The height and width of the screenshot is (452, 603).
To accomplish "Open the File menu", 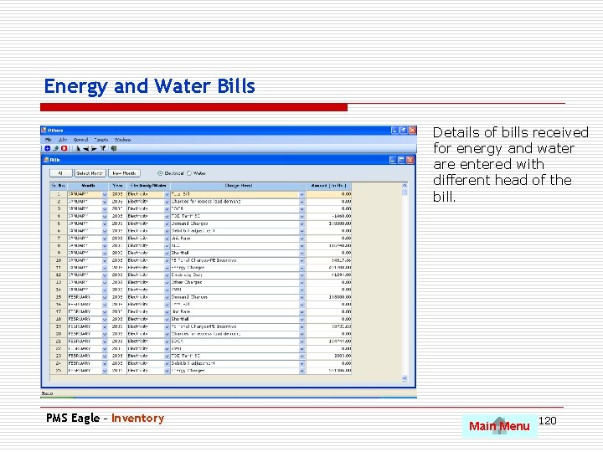I will point(49,140).
